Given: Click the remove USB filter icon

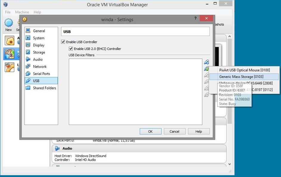Looking at the screenshot, I should pyautogui.click(x=207, y=82).
